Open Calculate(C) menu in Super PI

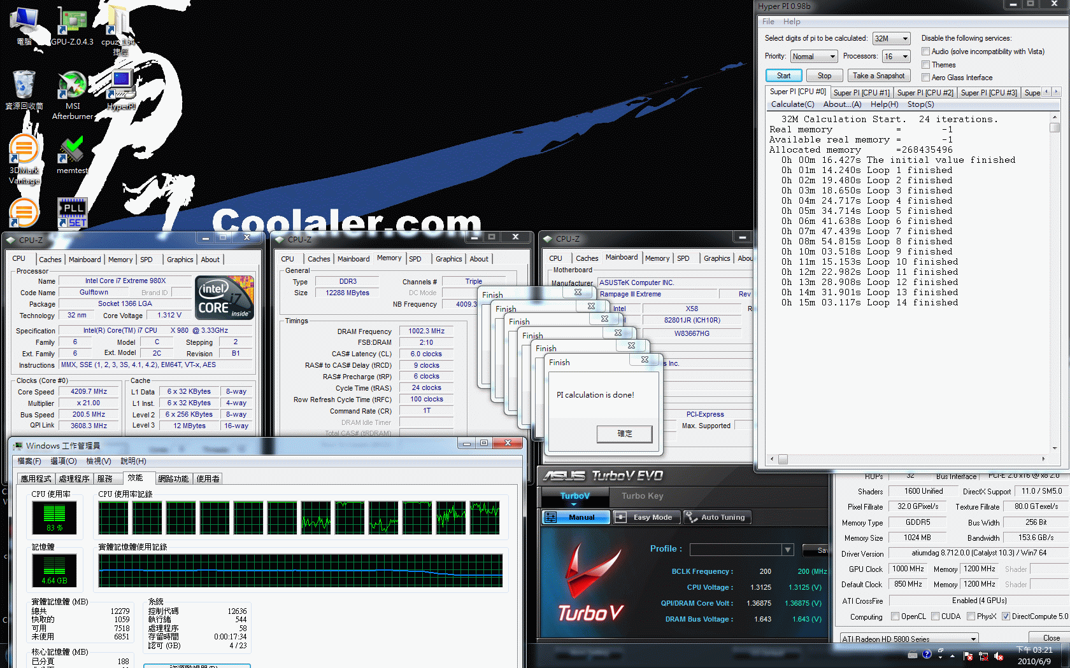pyautogui.click(x=792, y=104)
